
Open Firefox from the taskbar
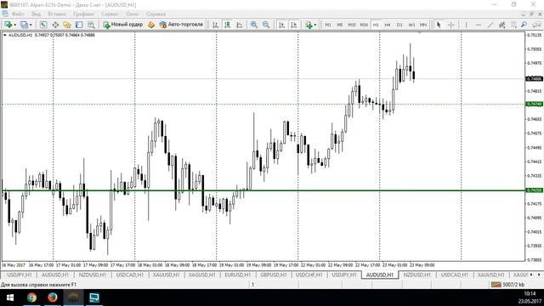point(53,297)
